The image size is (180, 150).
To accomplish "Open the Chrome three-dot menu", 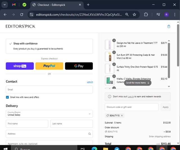I will point(175,15).
